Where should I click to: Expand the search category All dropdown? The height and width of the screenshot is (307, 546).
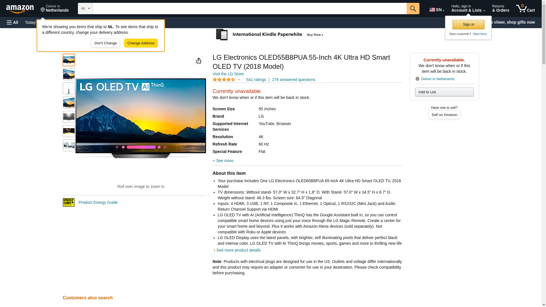pos(85,9)
